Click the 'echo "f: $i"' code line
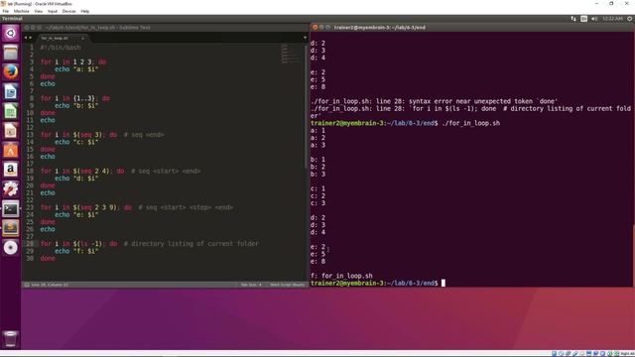Viewport: 635px width, 357px height. pos(76,251)
